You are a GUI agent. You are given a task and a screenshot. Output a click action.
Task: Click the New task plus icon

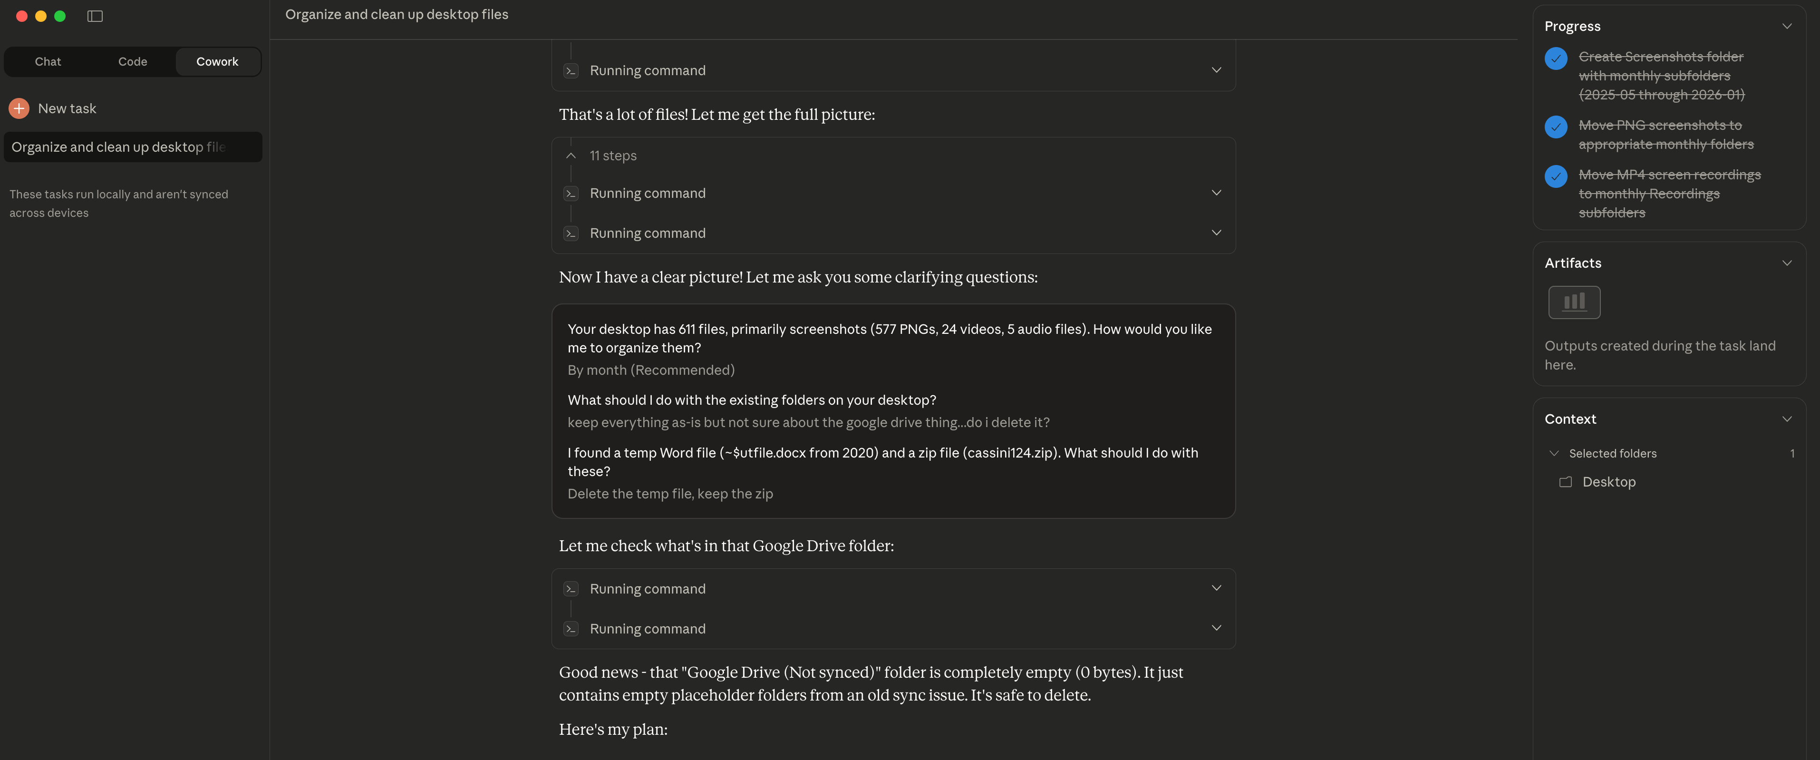tap(18, 107)
